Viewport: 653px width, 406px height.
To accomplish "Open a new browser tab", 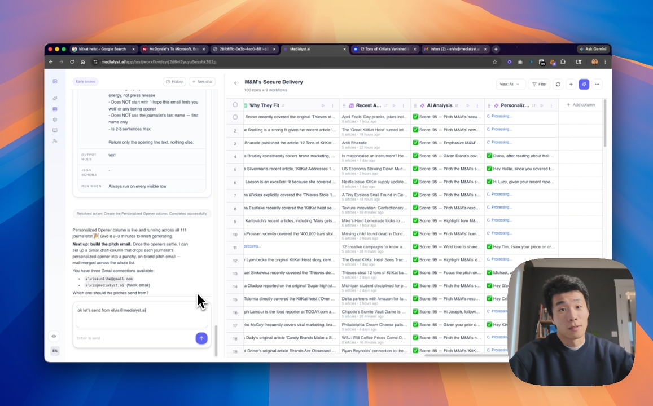I will click(496, 49).
